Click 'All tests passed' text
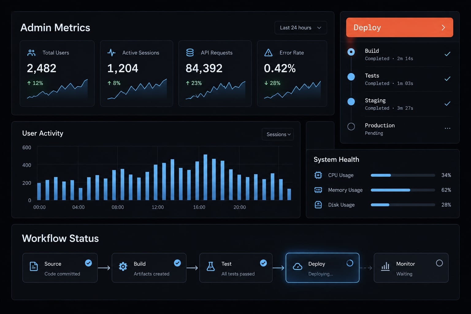 (x=238, y=274)
